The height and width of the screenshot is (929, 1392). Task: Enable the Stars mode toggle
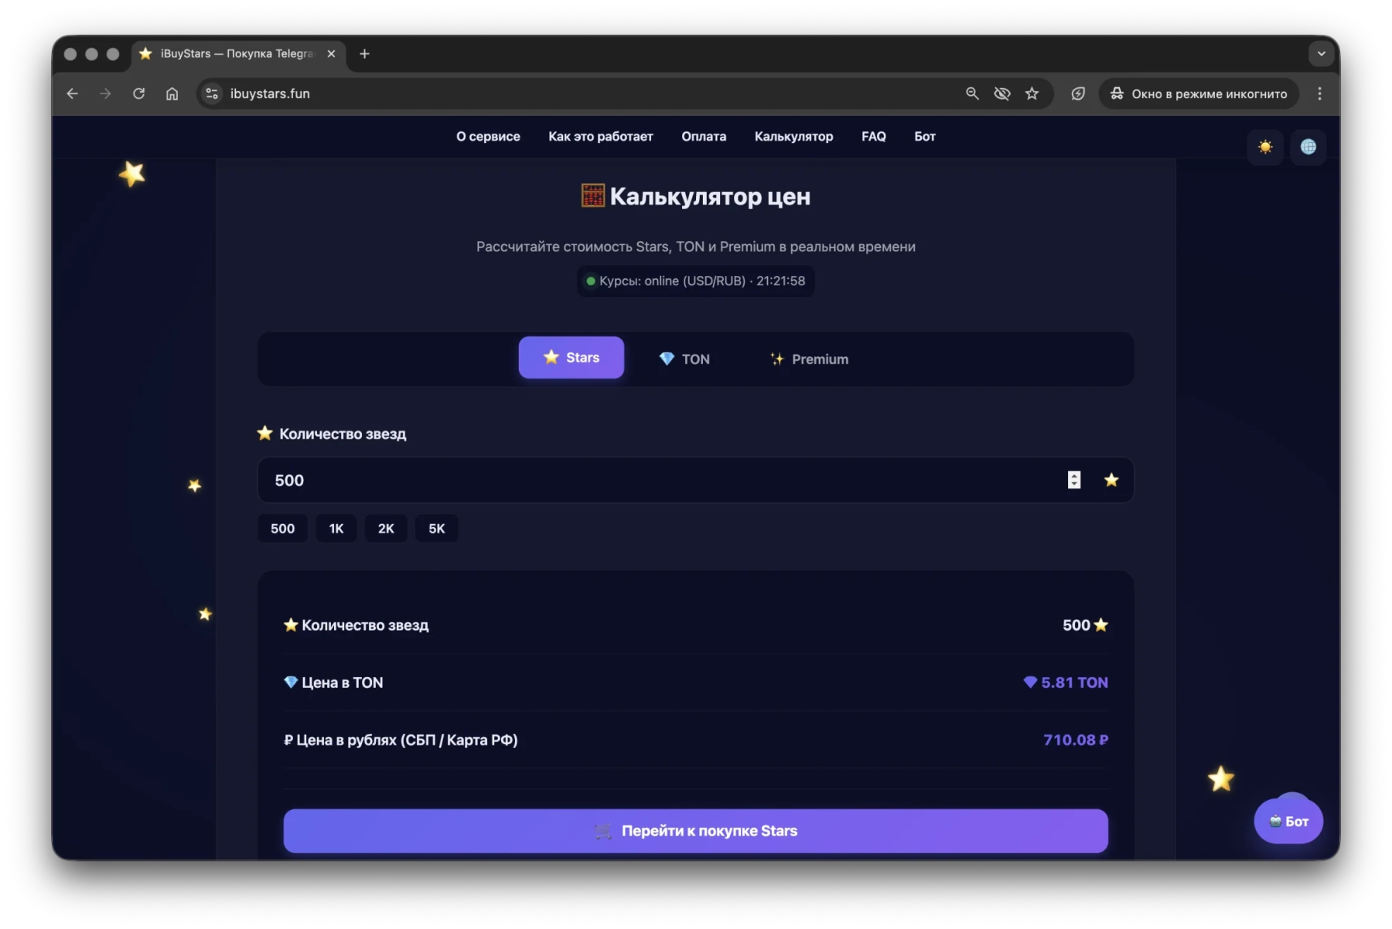[571, 357]
